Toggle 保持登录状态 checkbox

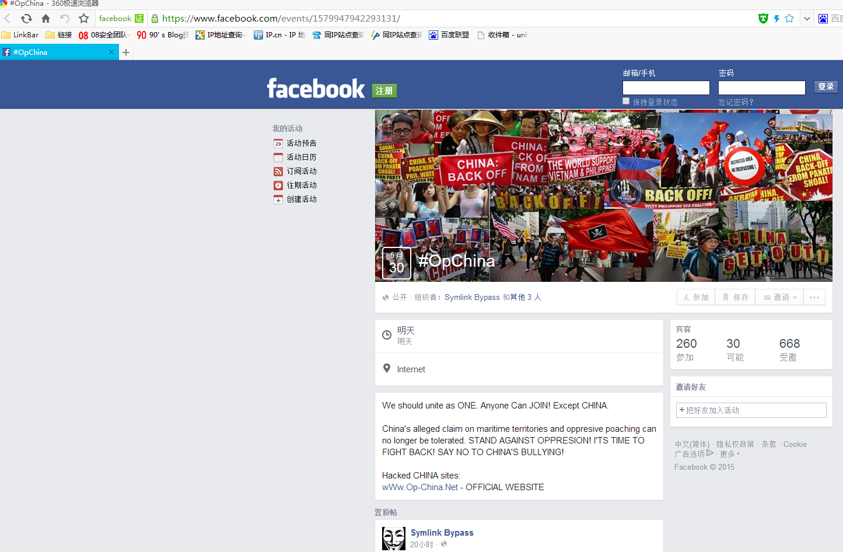626,102
